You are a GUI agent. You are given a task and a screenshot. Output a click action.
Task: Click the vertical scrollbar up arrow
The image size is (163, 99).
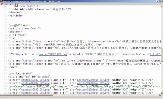tap(162, 6)
